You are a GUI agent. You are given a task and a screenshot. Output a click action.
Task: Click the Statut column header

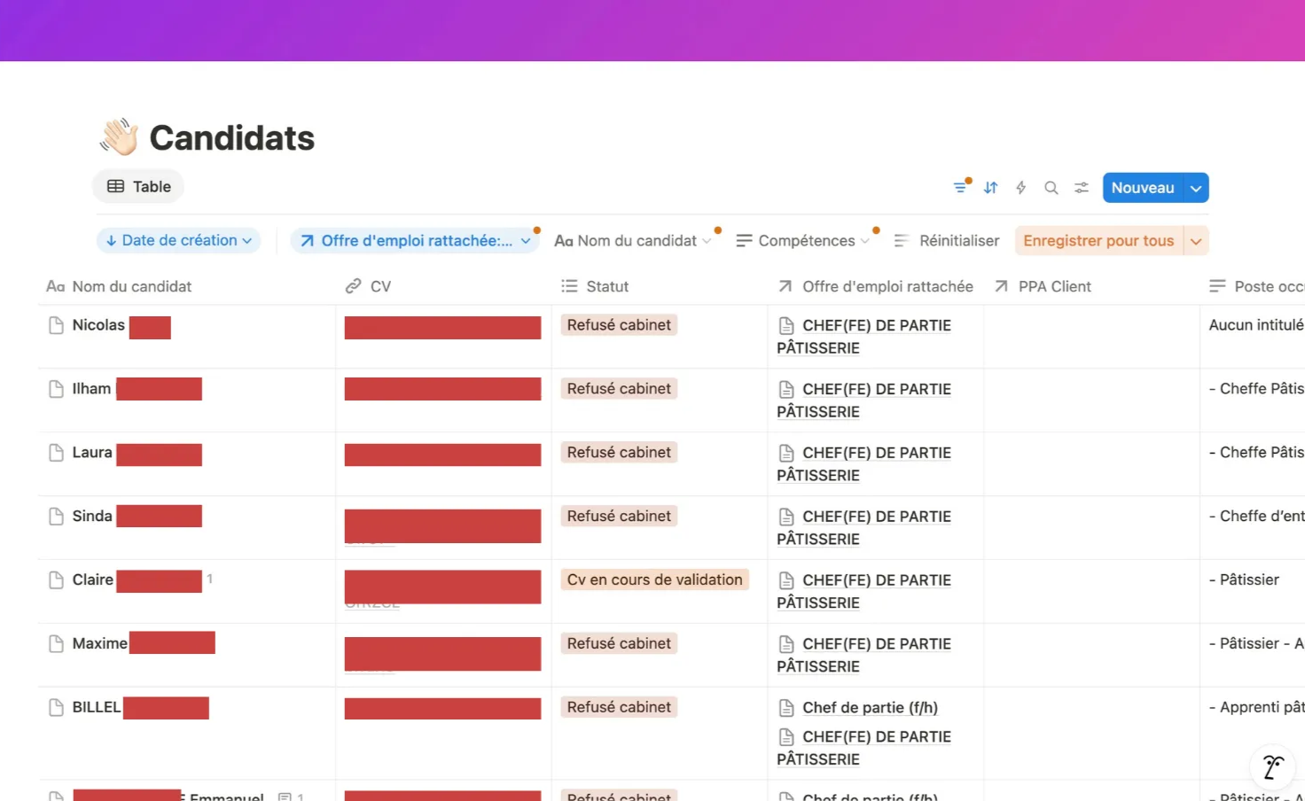coord(606,287)
